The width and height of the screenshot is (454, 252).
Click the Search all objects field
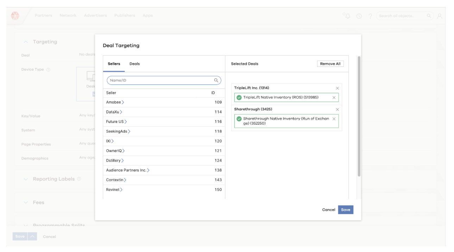click(405, 16)
